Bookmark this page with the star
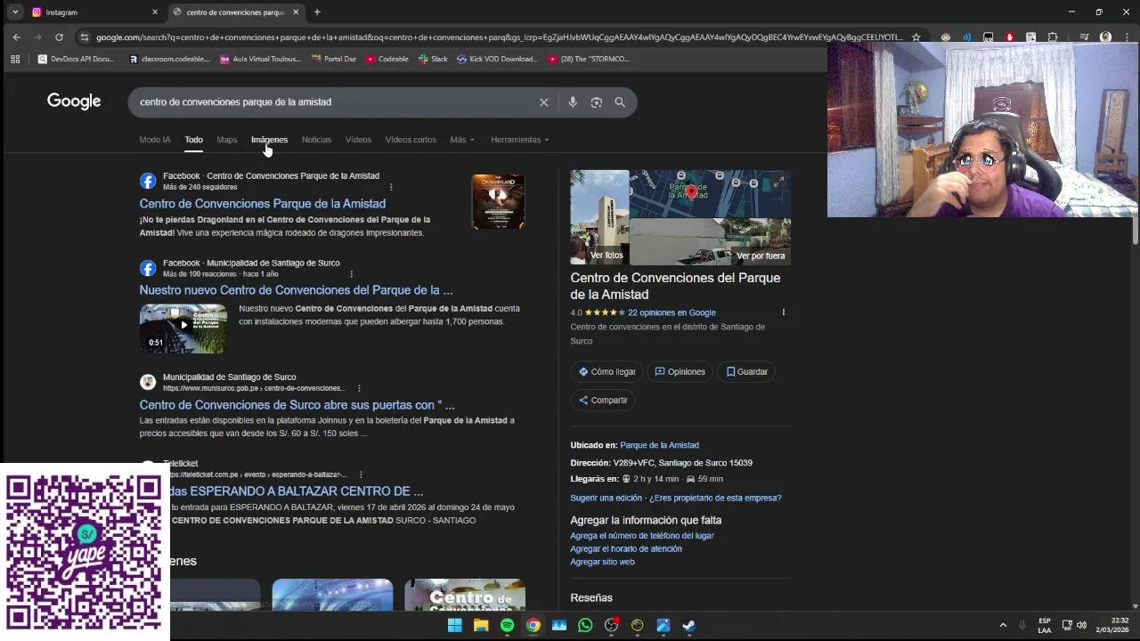 coord(916,37)
